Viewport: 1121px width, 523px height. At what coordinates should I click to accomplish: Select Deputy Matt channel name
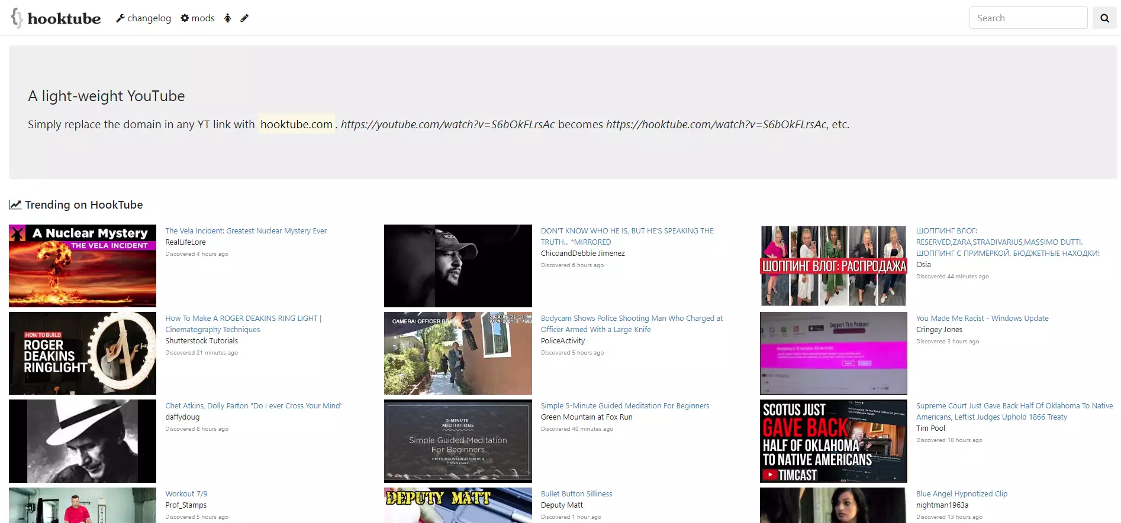click(x=561, y=505)
